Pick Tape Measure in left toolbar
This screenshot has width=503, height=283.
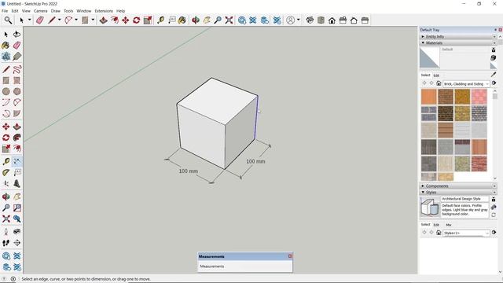pos(6,161)
